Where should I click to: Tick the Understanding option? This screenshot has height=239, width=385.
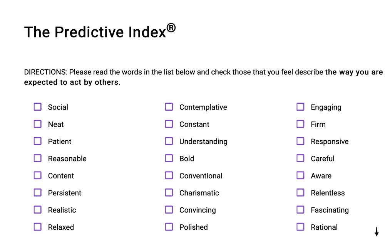tap(169, 141)
